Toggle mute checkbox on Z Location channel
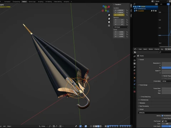This screenshot has height=128, width=171. click(154, 11)
